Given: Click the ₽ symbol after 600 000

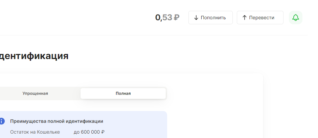Looking at the screenshot, I should tap(103, 132).
